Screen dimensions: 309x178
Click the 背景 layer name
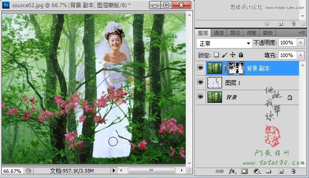[232, 97]
